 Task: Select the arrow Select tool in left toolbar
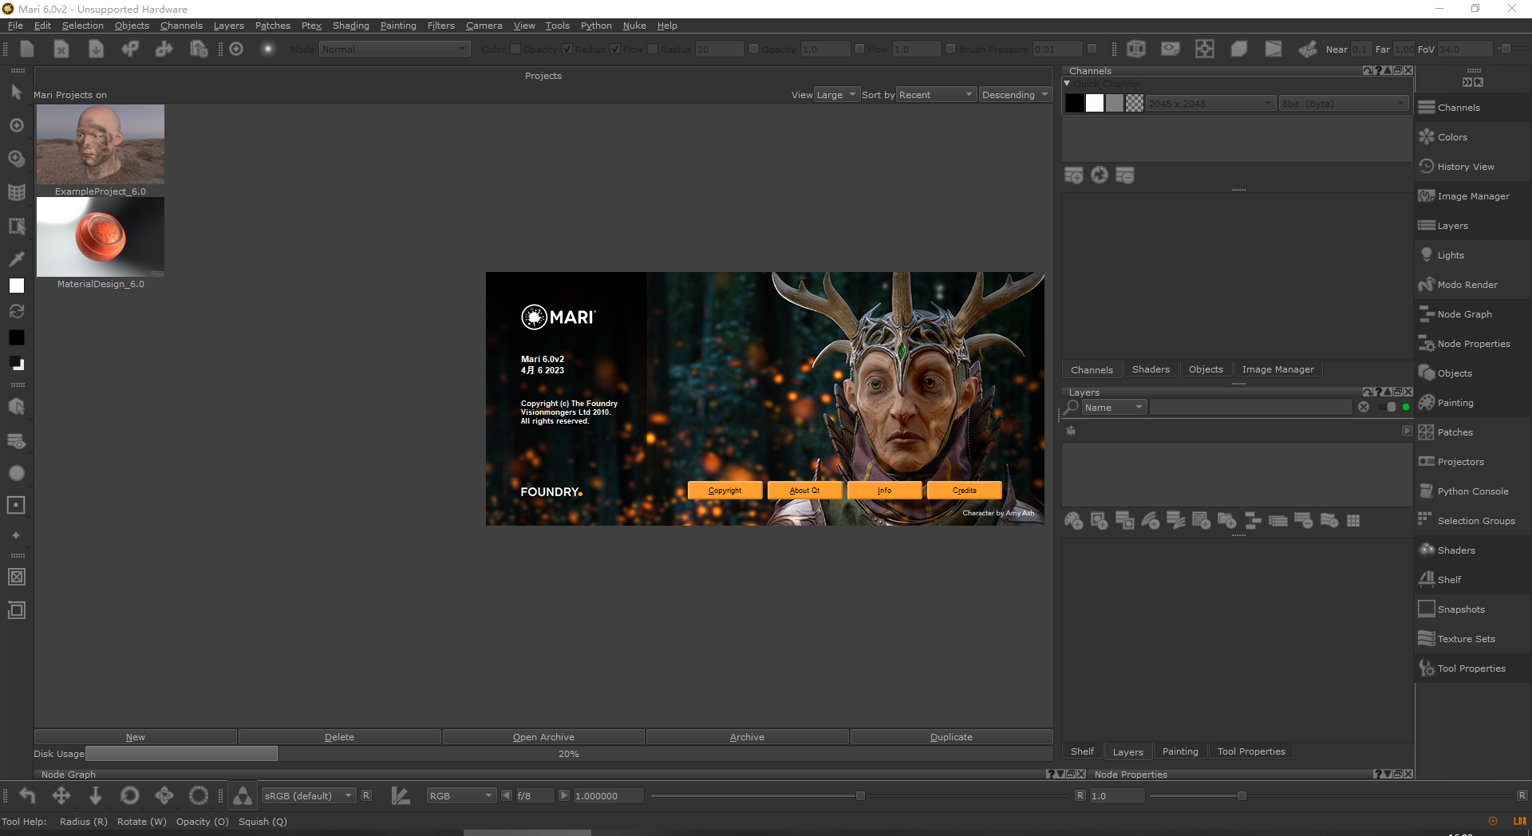tap(16, 93)
